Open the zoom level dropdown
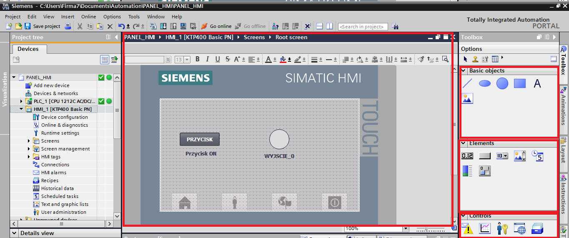This screenshot has width=569, height=238. tap(405, 229)
